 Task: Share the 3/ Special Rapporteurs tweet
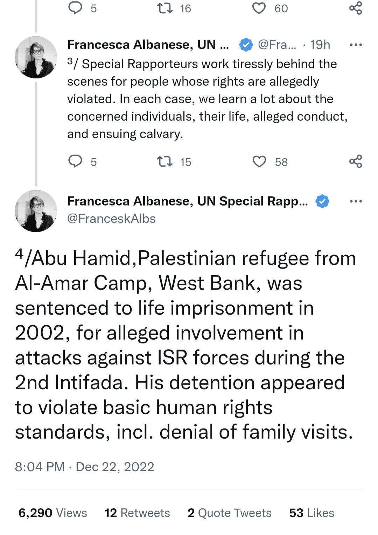click(356, 161)
